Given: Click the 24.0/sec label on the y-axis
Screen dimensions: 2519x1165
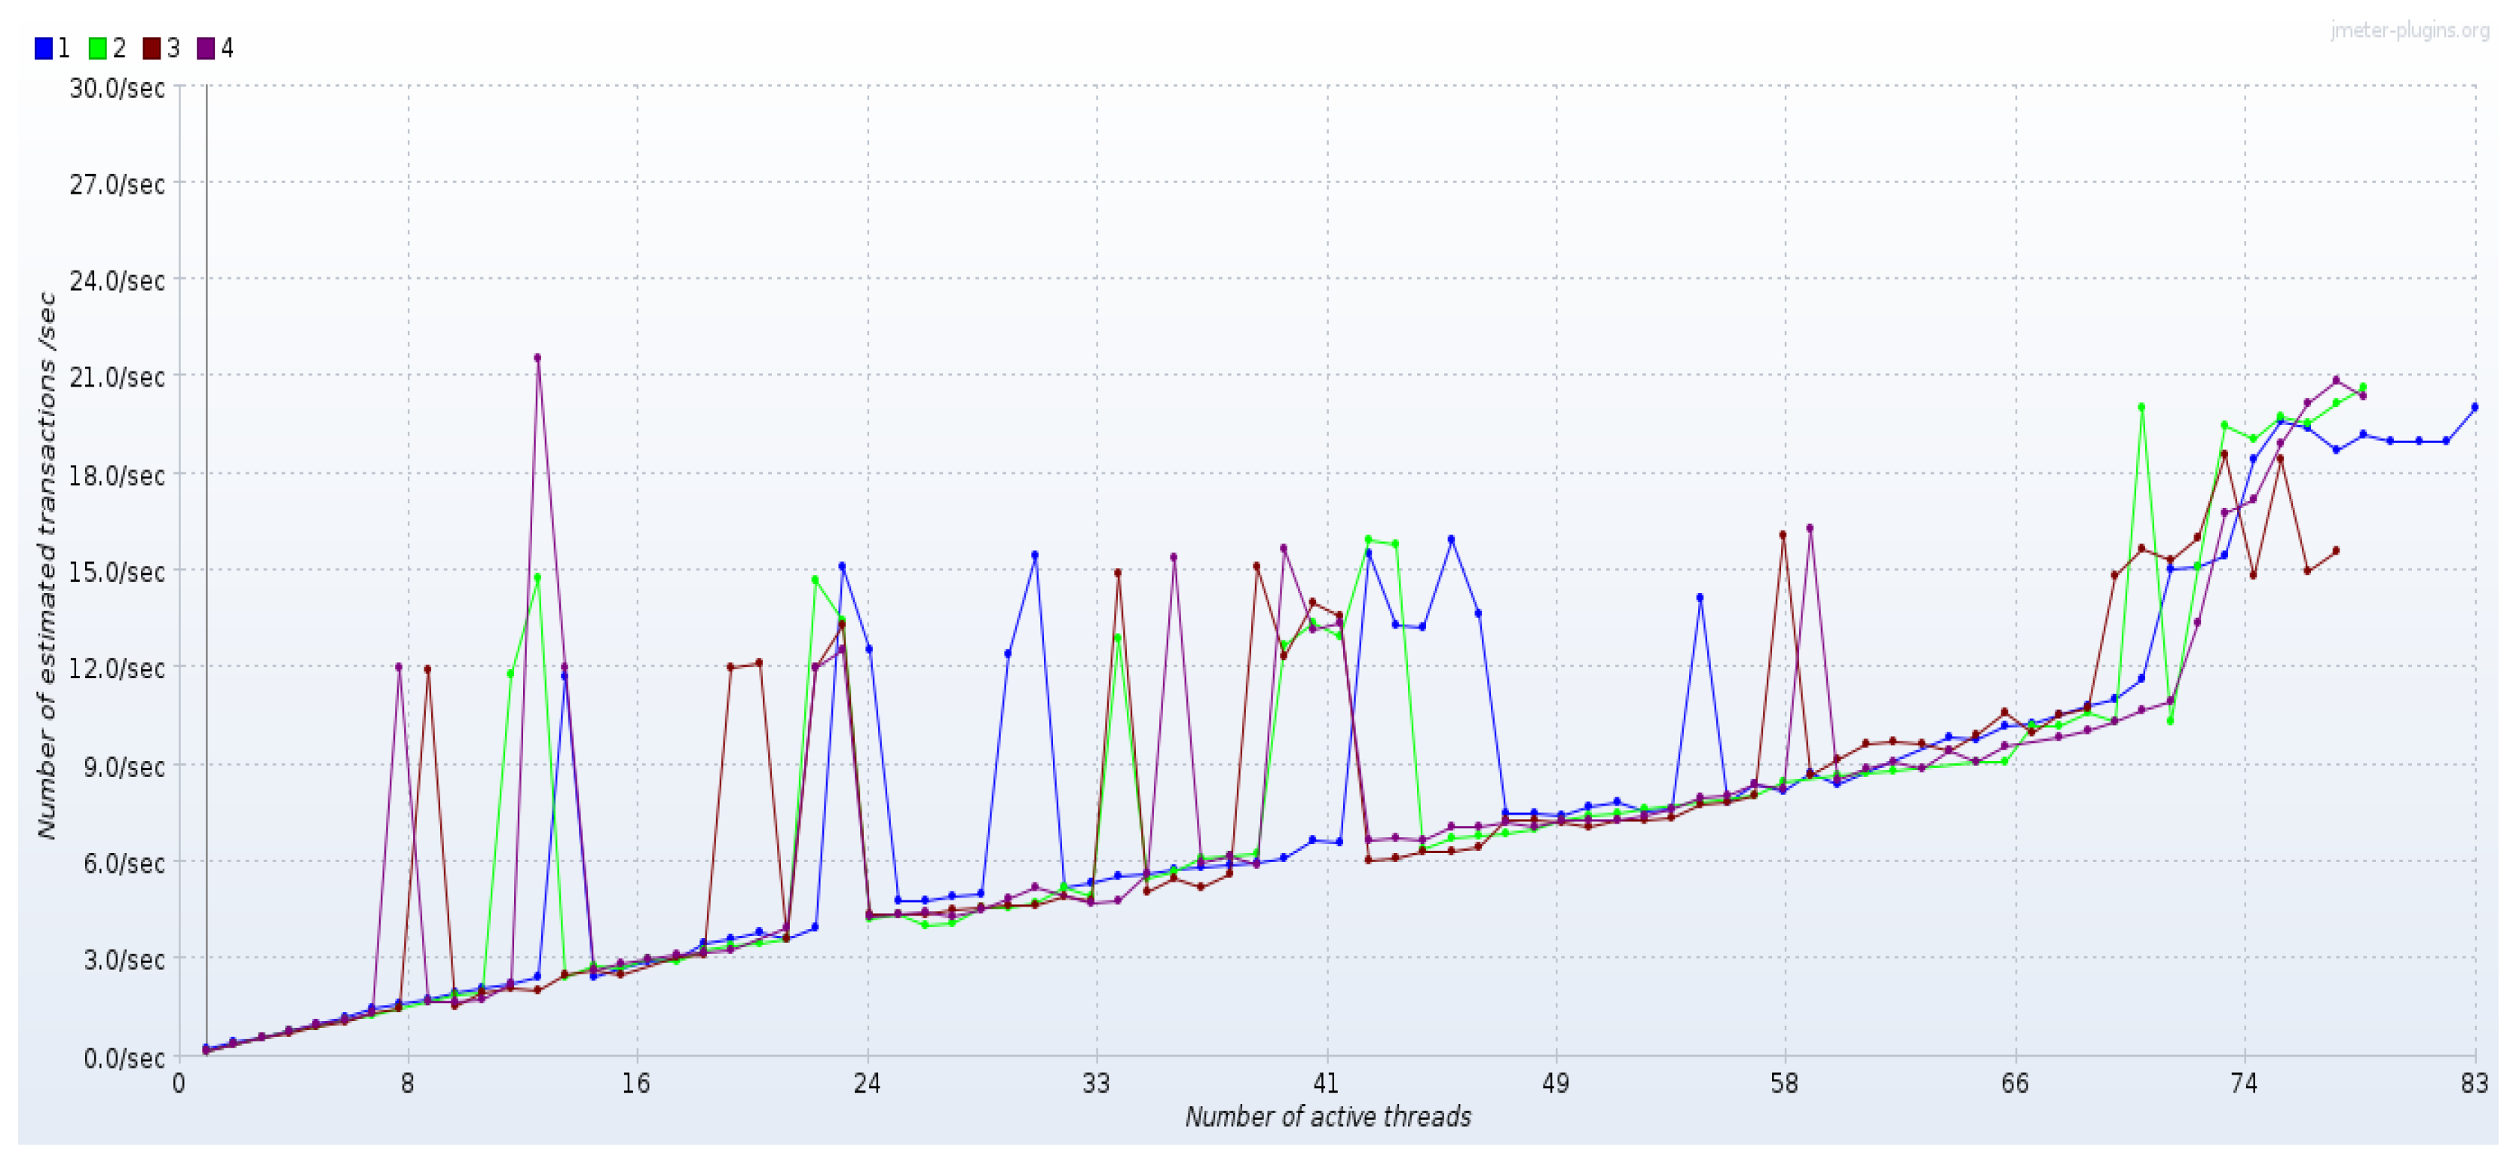Looking at the screenshot, I should (116, 280).
